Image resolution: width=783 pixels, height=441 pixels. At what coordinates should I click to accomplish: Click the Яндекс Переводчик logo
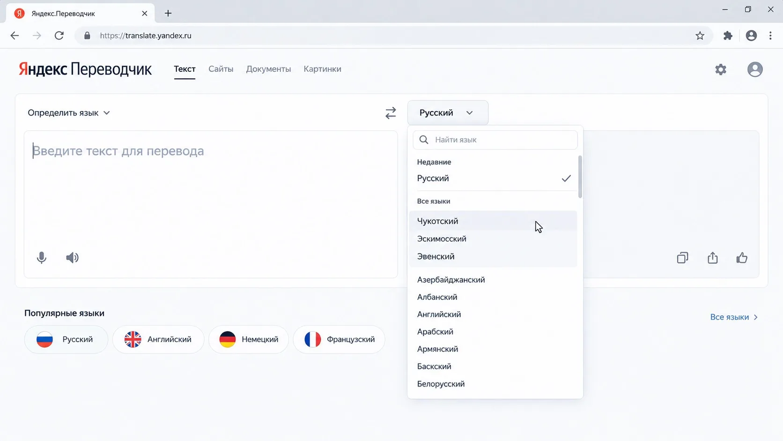[85, 69]
